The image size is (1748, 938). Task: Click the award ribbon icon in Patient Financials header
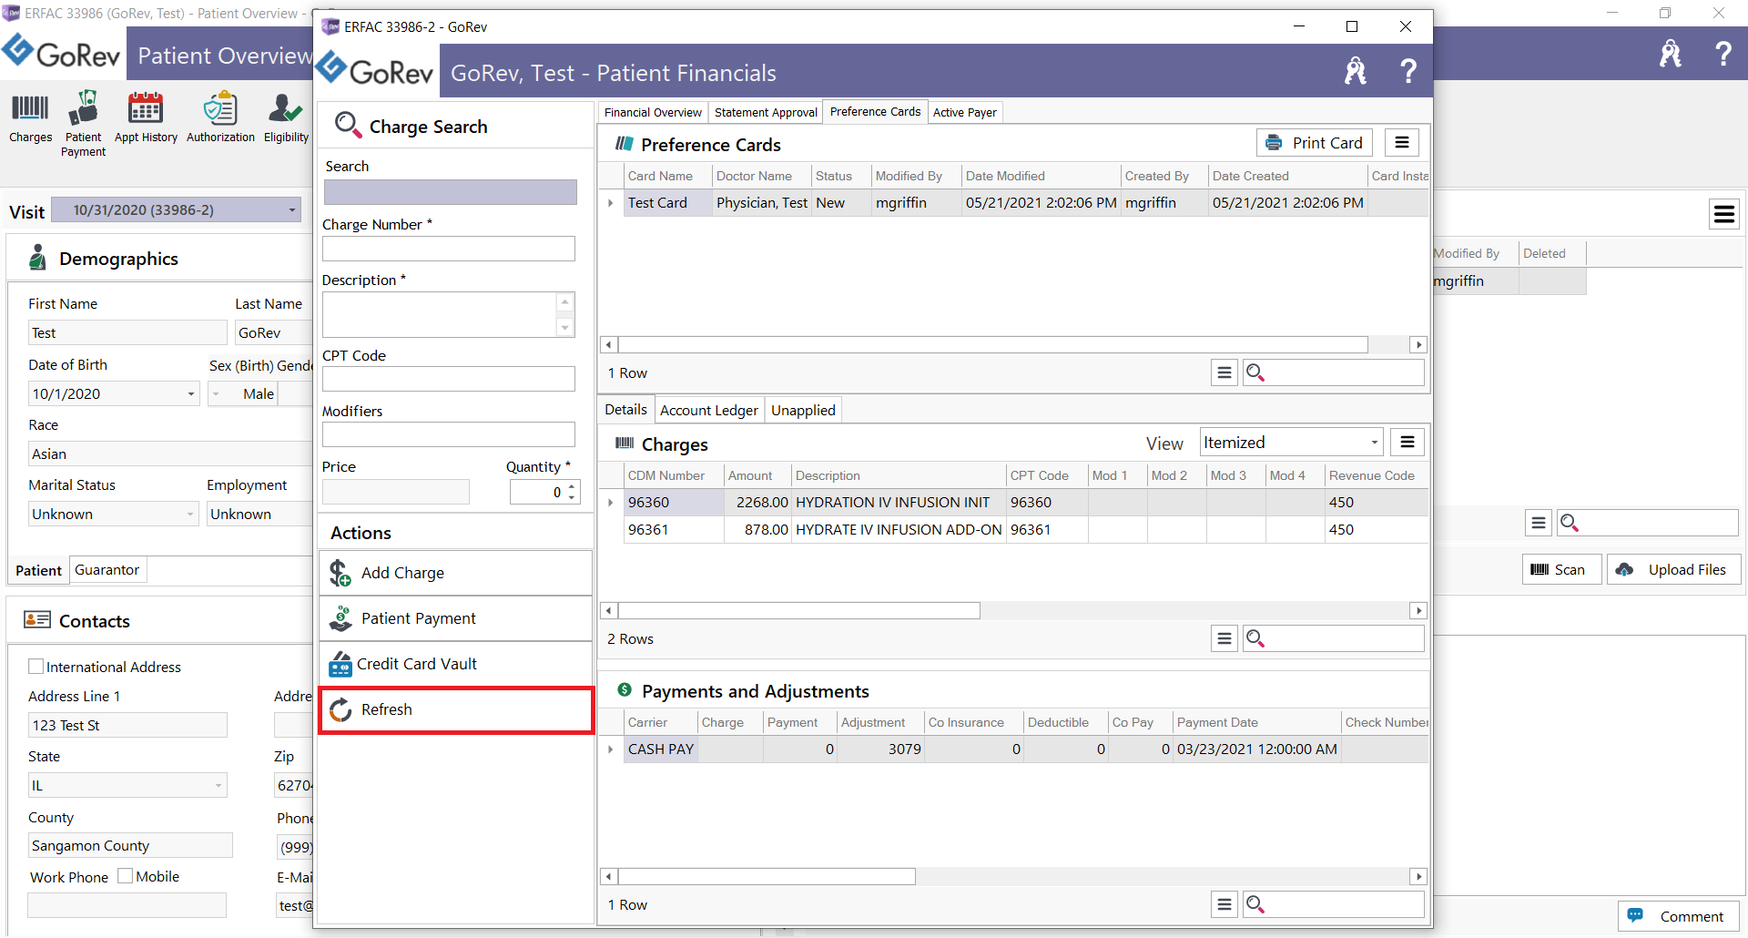pos(1355,71)
